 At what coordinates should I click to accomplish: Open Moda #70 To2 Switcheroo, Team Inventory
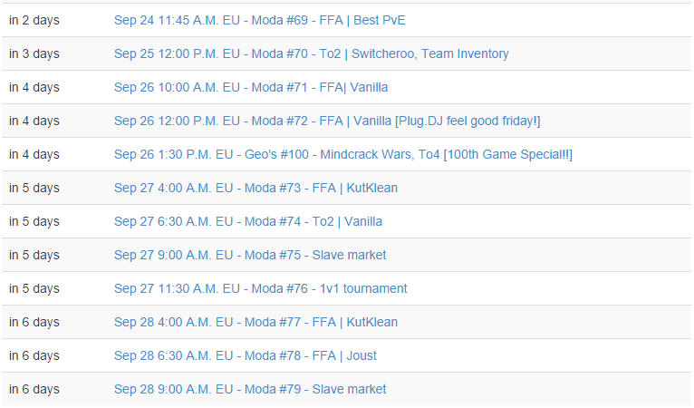[311, 54]
